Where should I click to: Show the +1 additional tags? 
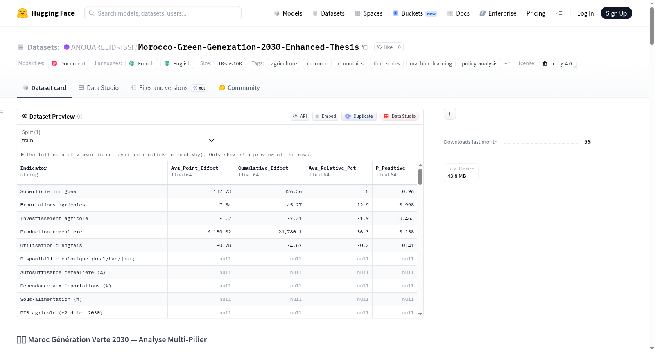tap(508, 63)
